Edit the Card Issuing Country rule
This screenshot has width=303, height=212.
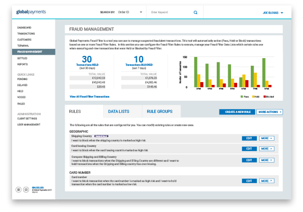pyautogui.click(x=249, y=148)
